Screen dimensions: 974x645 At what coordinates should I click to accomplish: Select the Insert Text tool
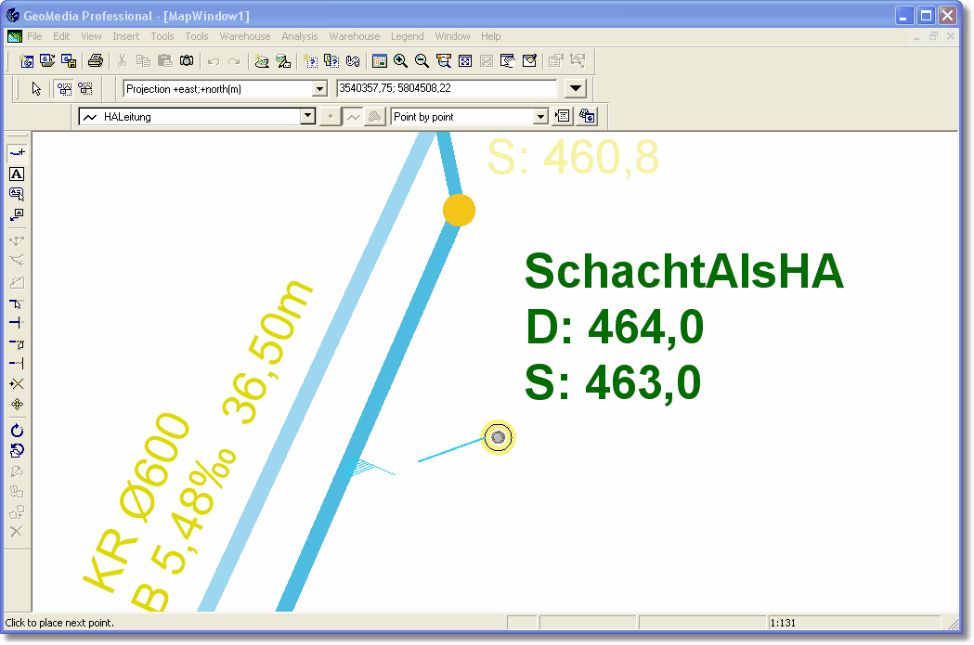click(x=17, y=174)
